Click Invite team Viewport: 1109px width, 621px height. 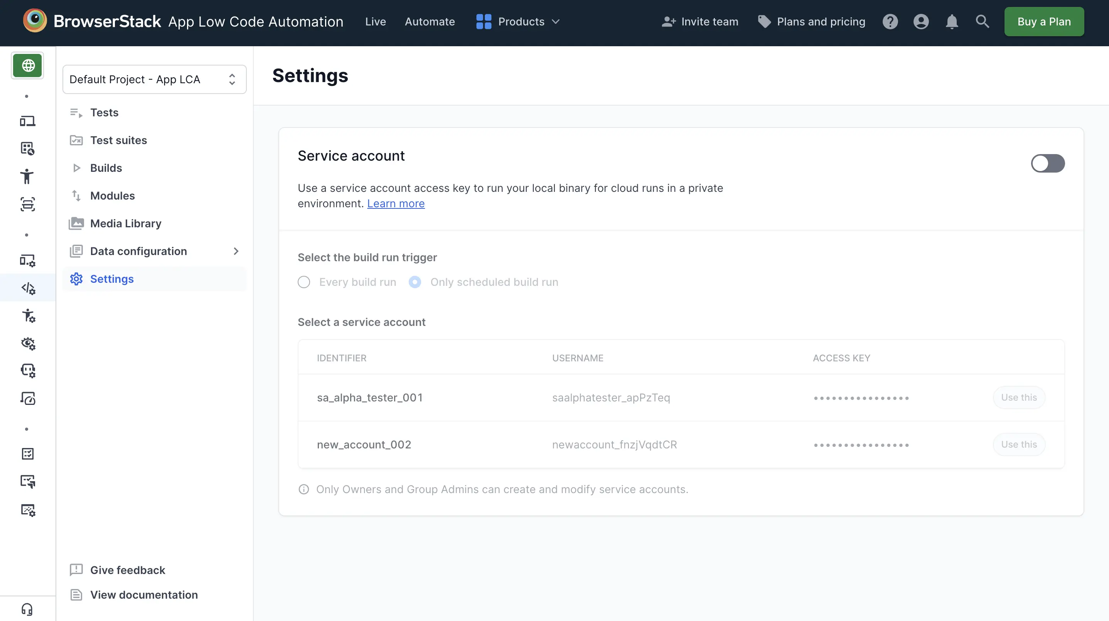point(700,22)
